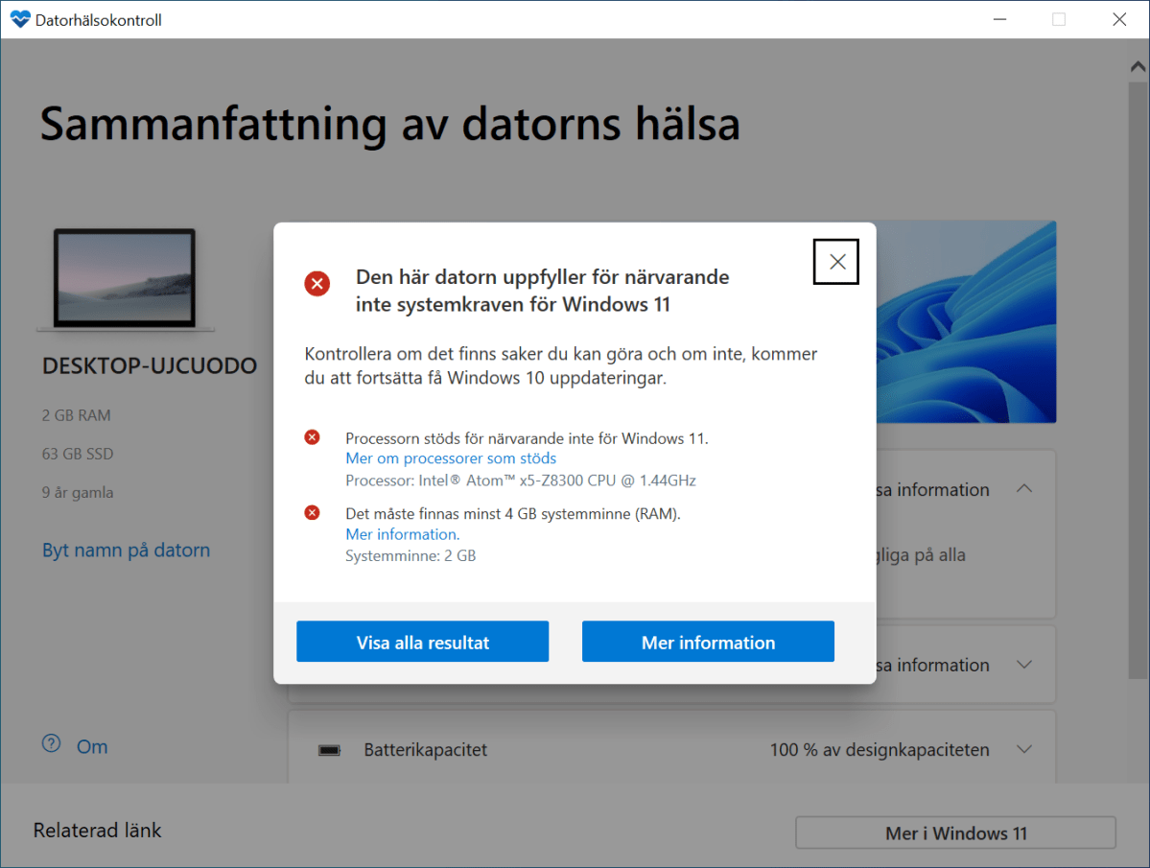
Task: Click the Datorhälsokontroll heart logo icon
Action: coord(21,19)
